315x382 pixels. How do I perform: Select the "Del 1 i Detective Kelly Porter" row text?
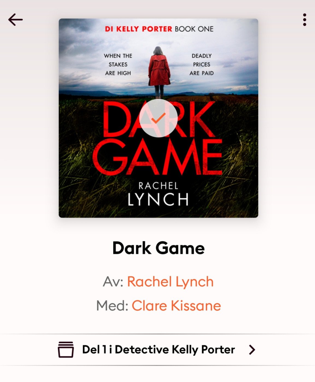point(158,350)
